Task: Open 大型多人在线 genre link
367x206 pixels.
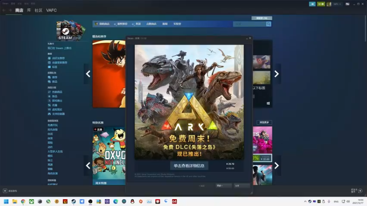Action: pyautogui.click(x=55, y=152)
